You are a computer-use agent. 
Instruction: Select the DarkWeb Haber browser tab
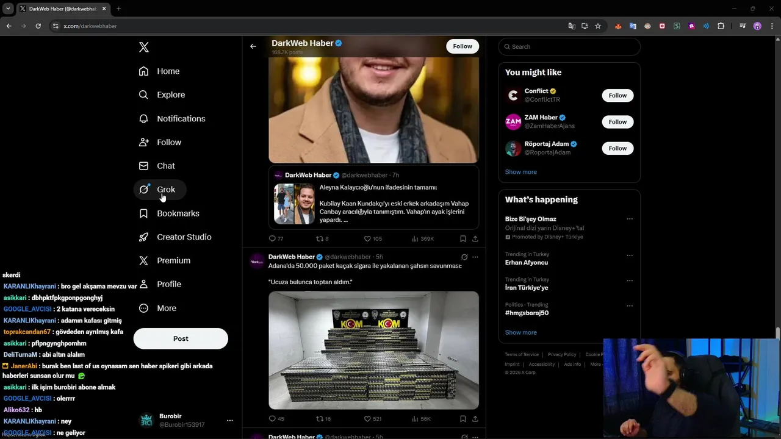pos(62,9)
